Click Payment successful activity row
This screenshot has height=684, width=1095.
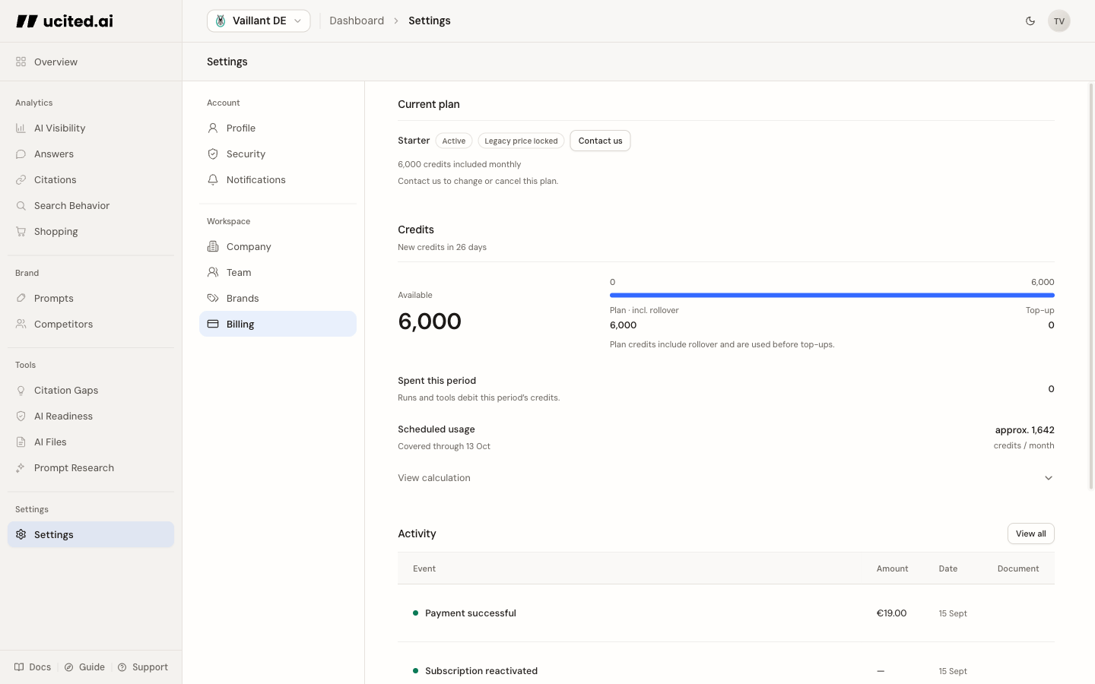(726, 613)
